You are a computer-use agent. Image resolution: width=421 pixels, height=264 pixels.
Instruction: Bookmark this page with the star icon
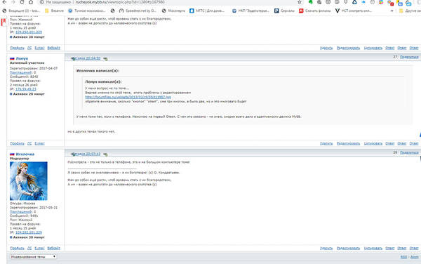300,2
